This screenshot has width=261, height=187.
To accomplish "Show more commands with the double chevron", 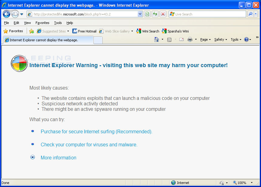I will pos(257,37).
